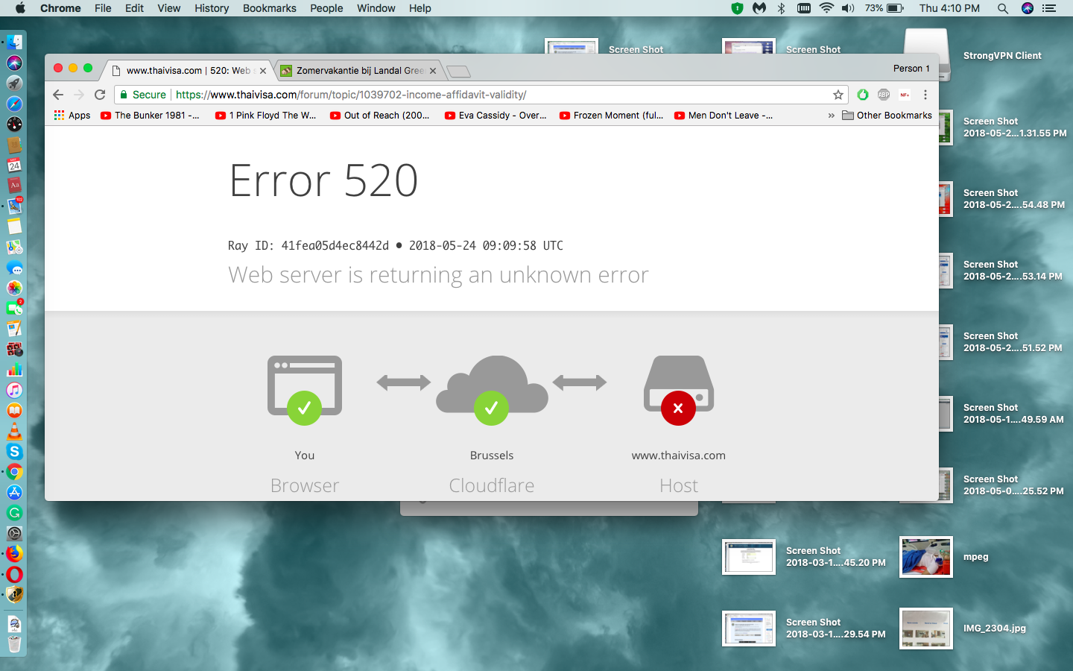Viewport: 1073px width, 671px height.
Task: Go back with the browser back arrow
Action: (58, 95)
